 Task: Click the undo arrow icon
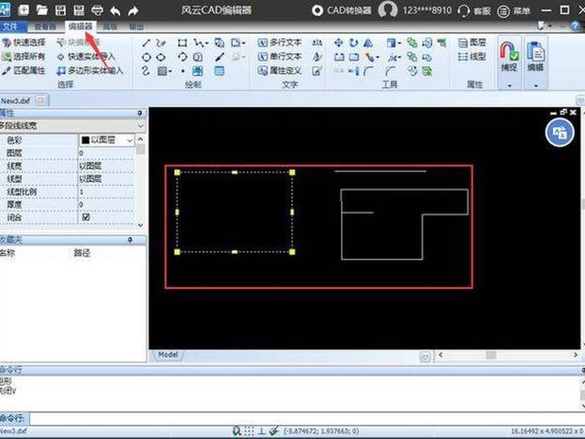[116, 11]
